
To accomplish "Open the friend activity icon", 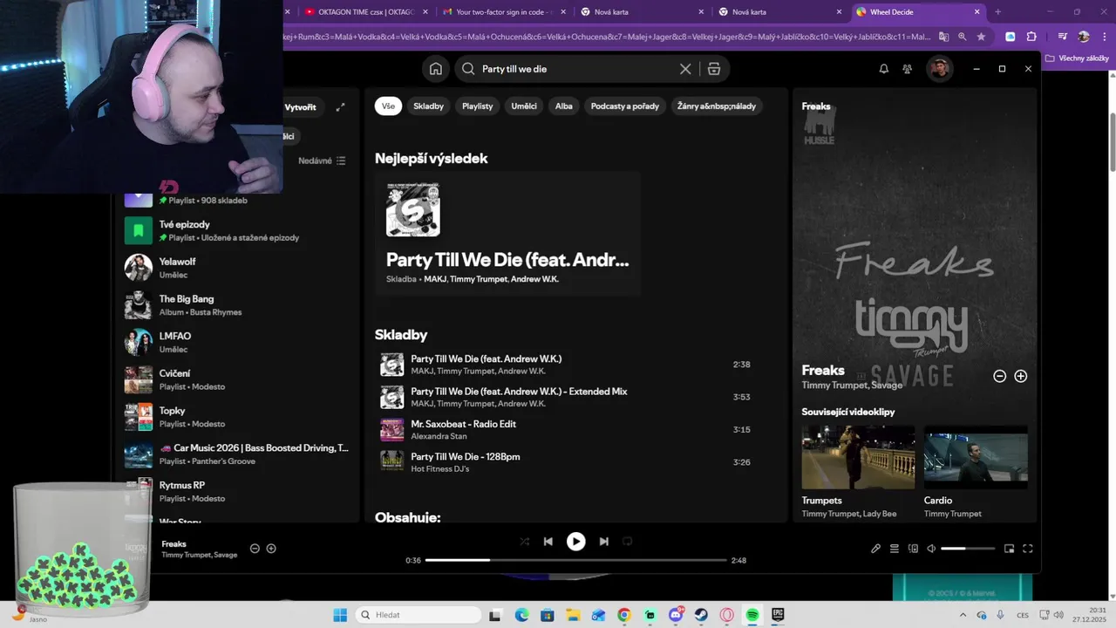I will tap(908, 69).
